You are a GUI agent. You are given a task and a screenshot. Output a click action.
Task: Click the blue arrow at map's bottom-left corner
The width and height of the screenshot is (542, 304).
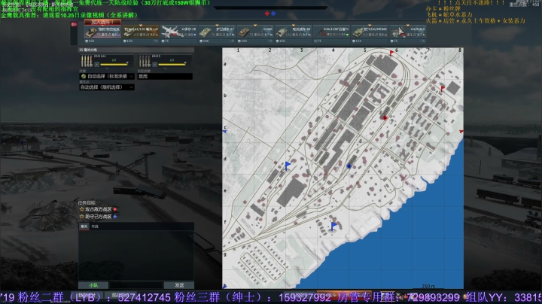point(224,286)
